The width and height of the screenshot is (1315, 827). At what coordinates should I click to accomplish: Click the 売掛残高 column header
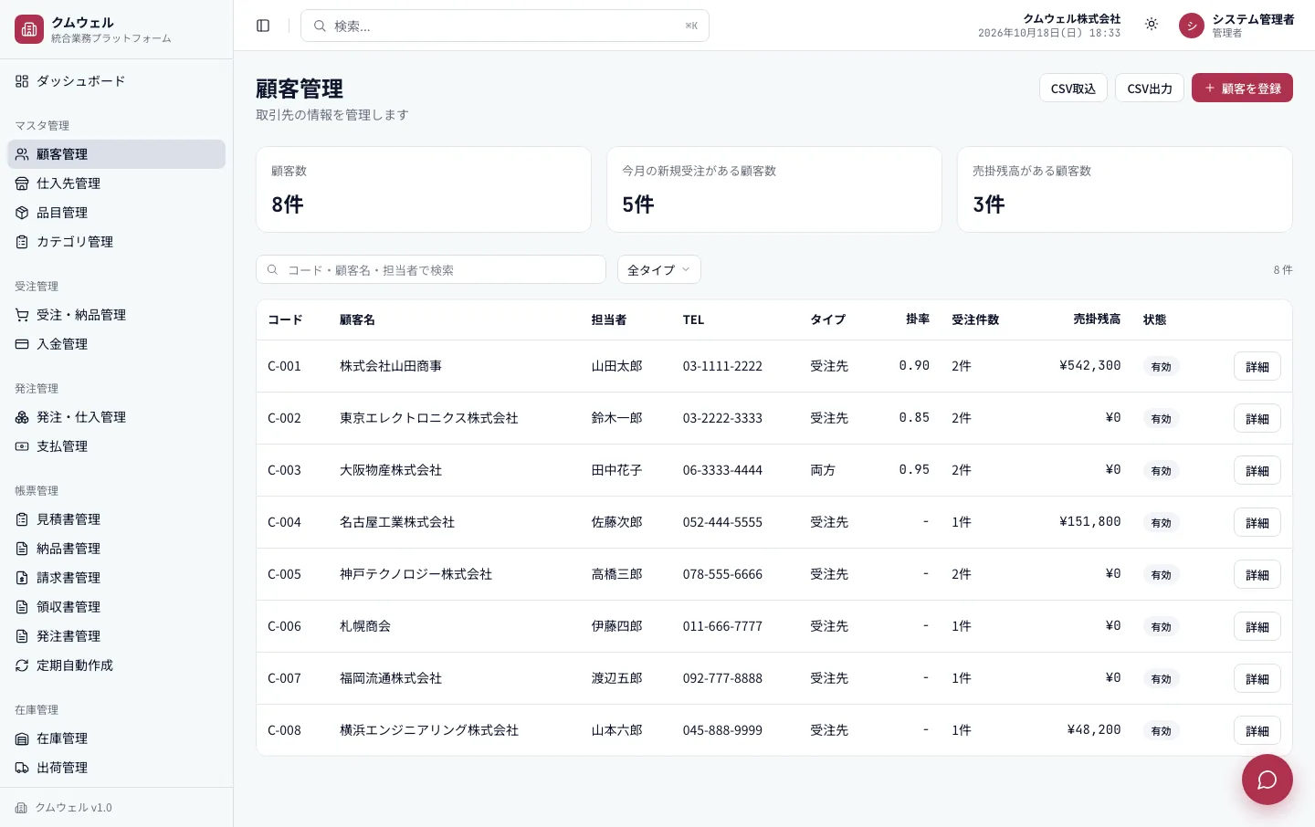click(x=1097, y=319)
